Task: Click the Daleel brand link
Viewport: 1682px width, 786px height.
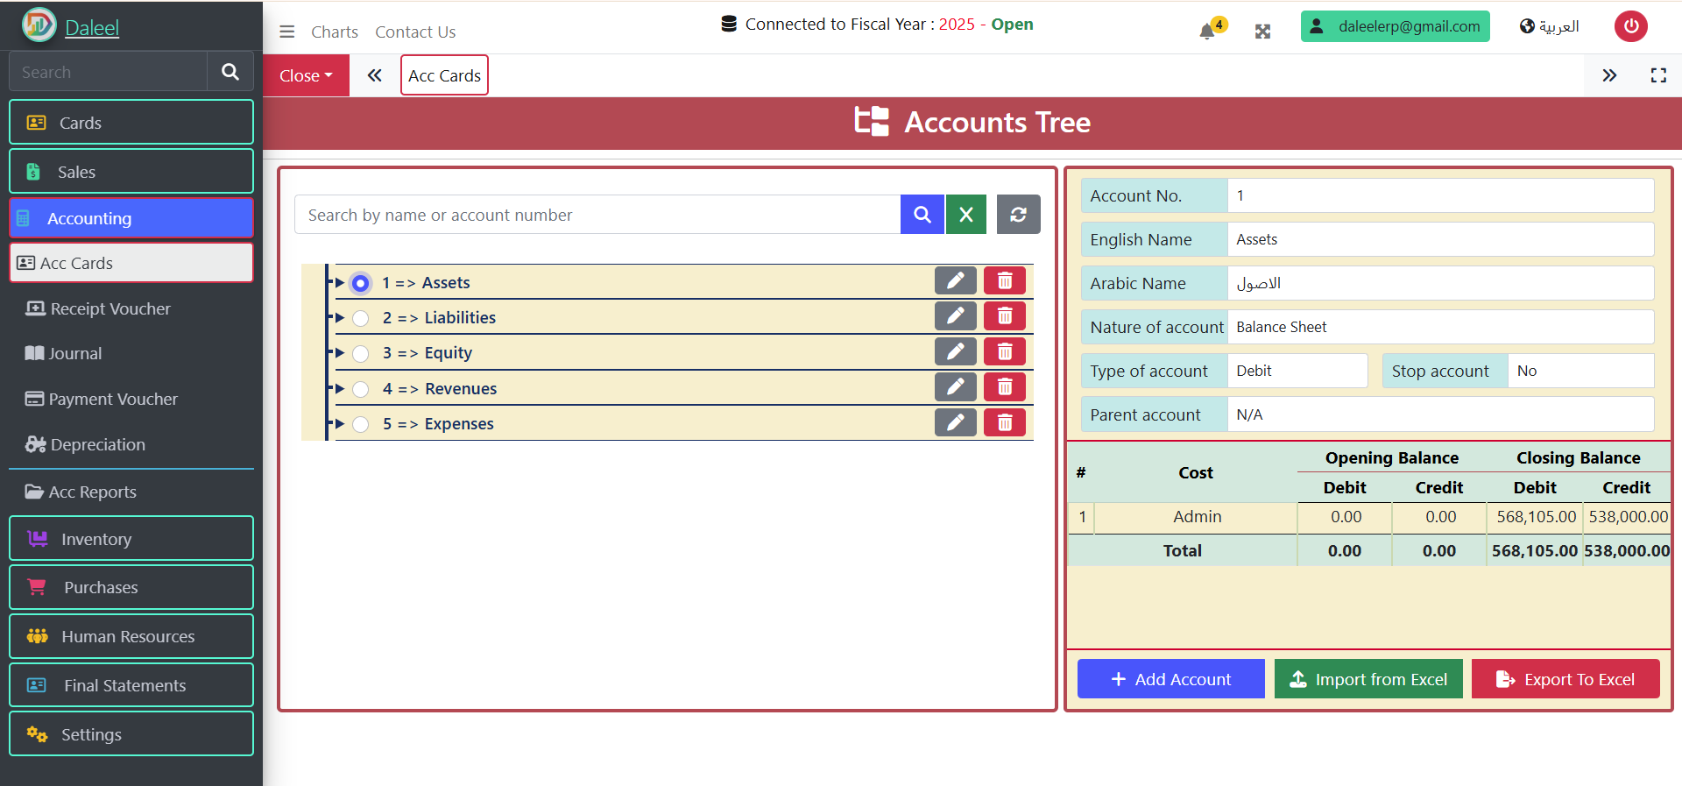Action: [x=92, y=27]
